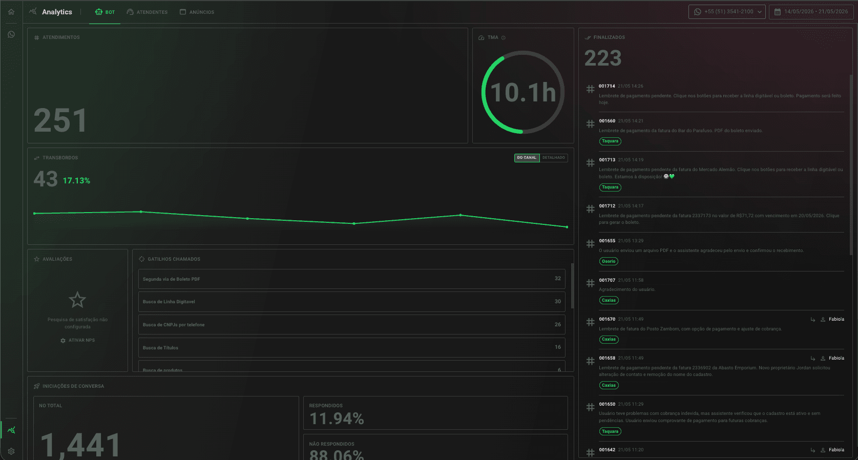
Task: Switch to the ANÚNCIOS tab
Action: tap(197, 12)
